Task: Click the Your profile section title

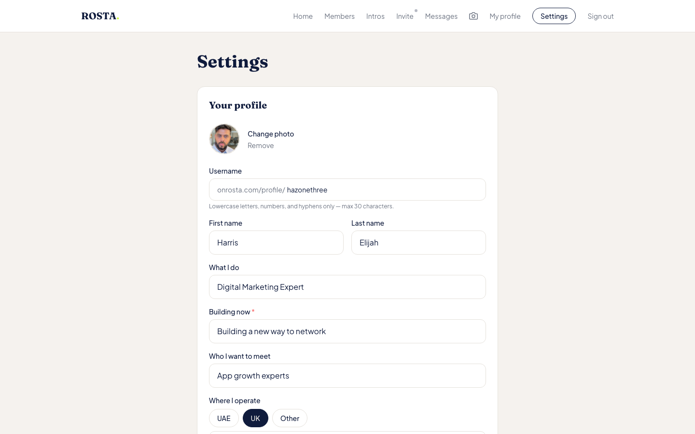Action: (x=238, y=105)
